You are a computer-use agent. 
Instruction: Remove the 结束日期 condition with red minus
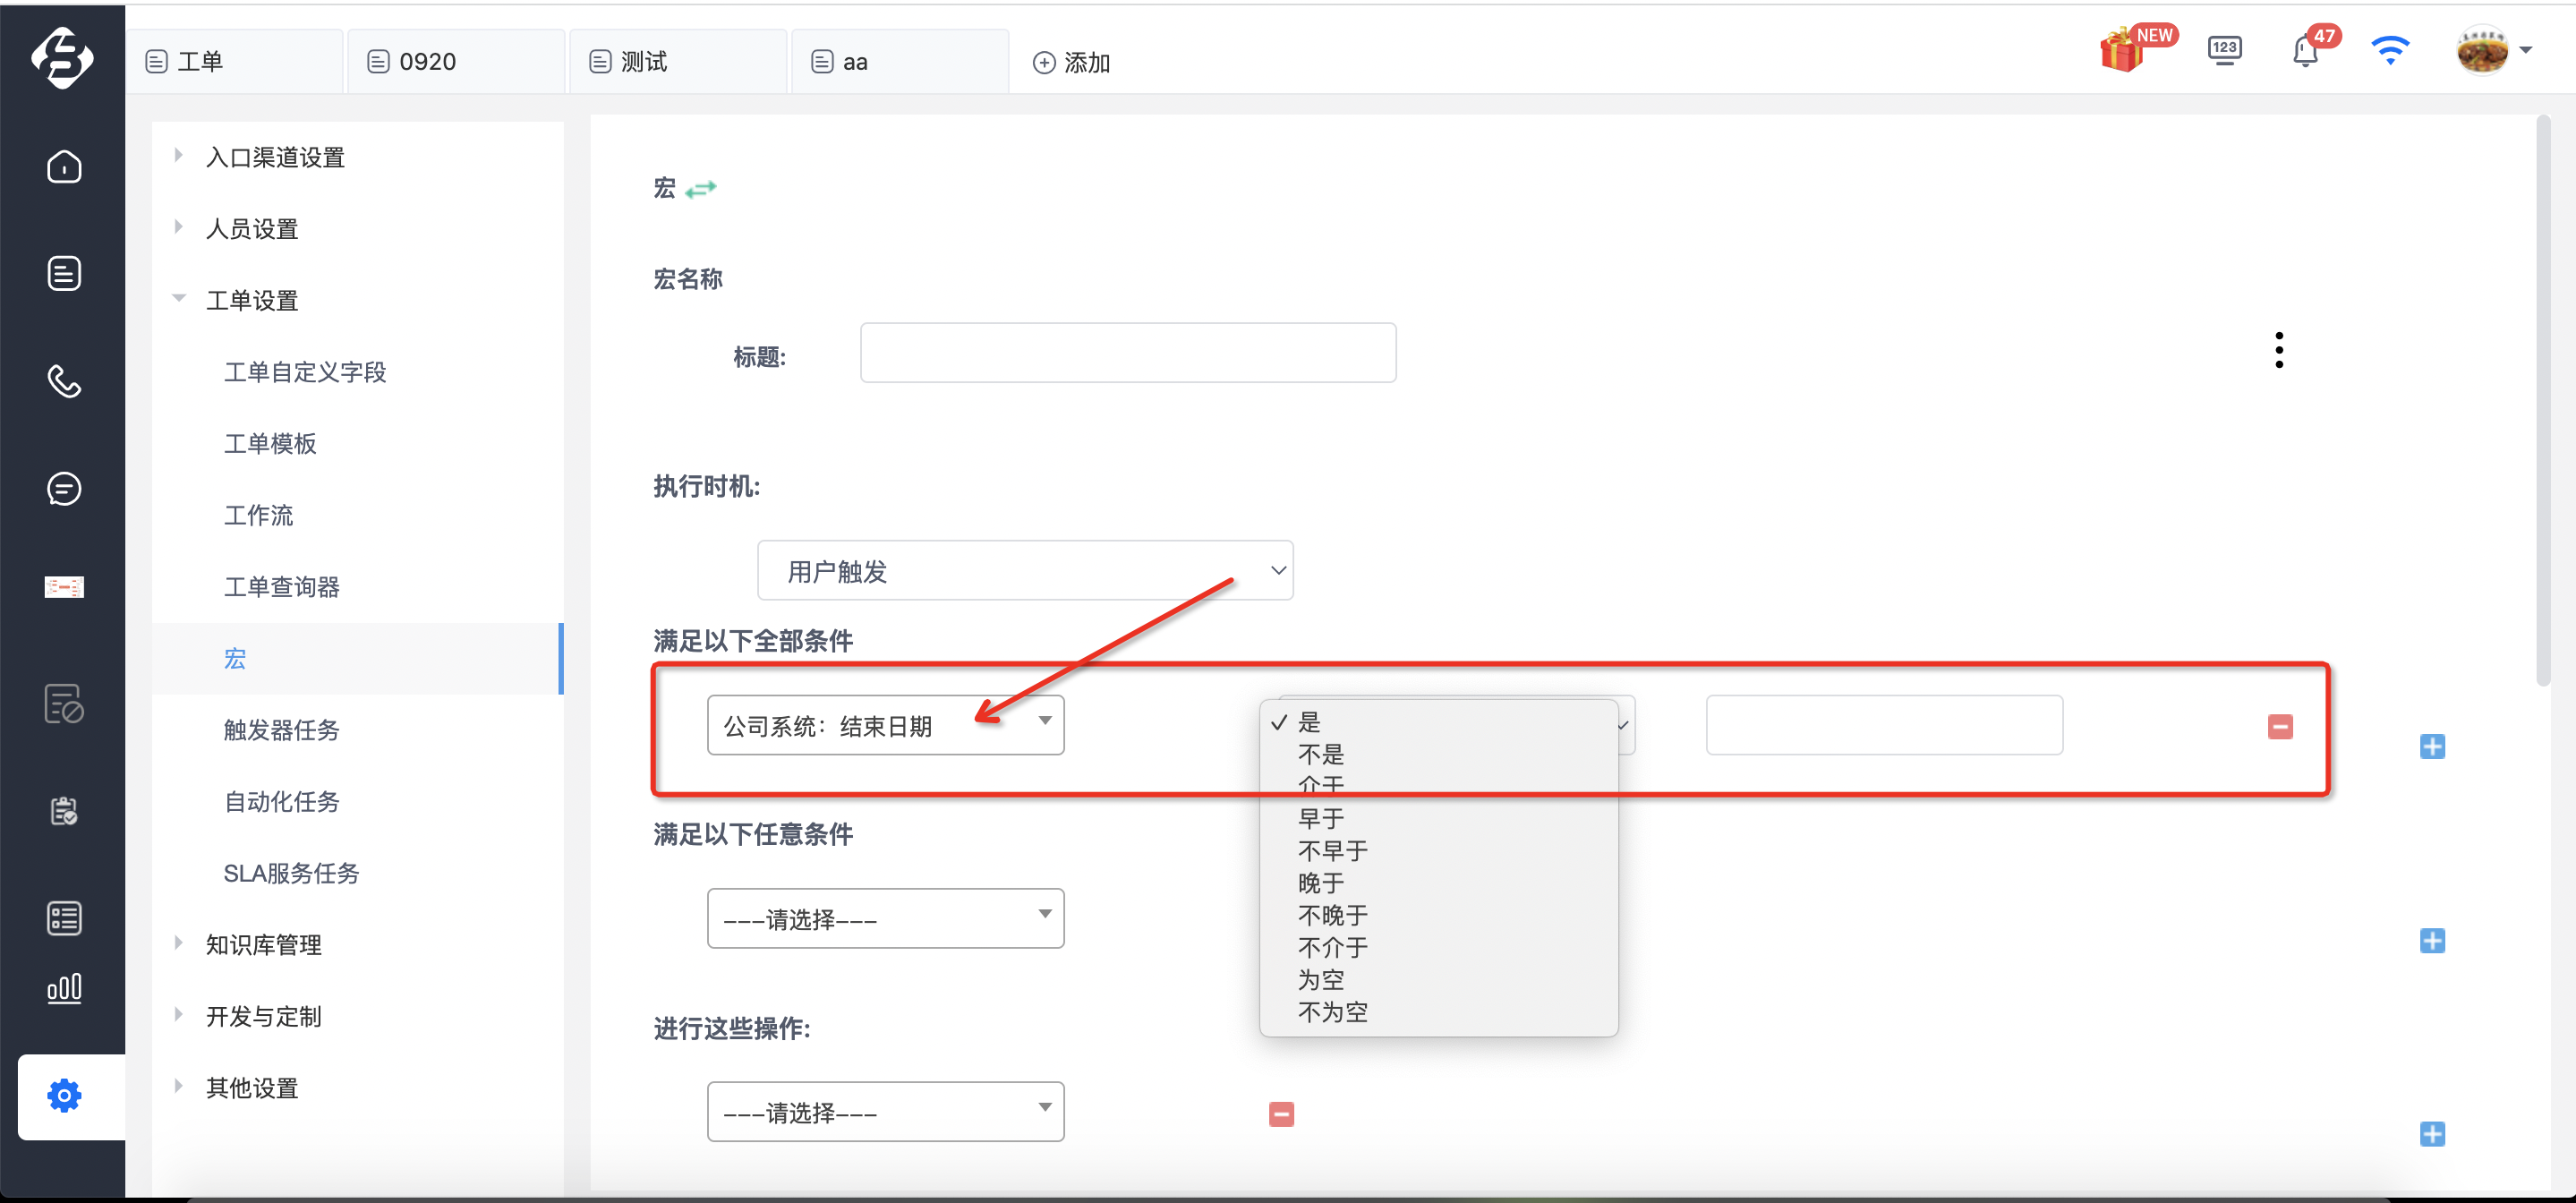click(x=2280, y=727)
